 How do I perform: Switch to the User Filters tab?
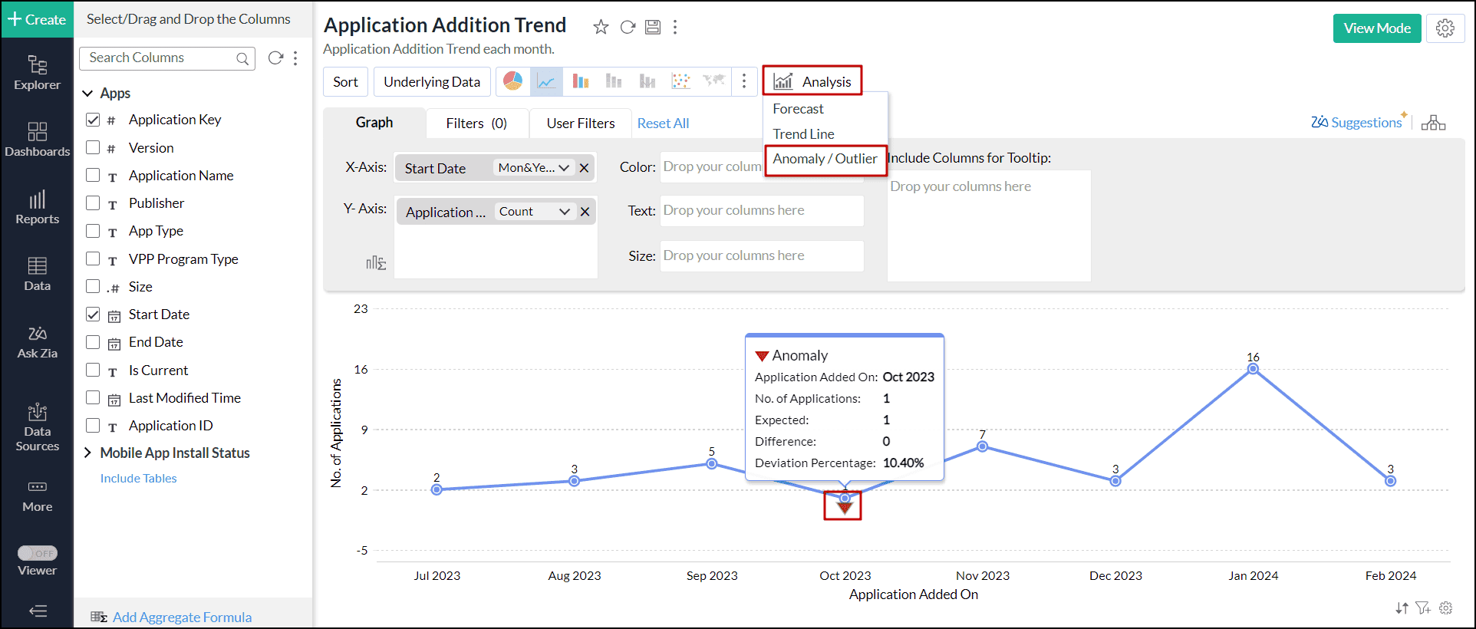pos(581,123)
